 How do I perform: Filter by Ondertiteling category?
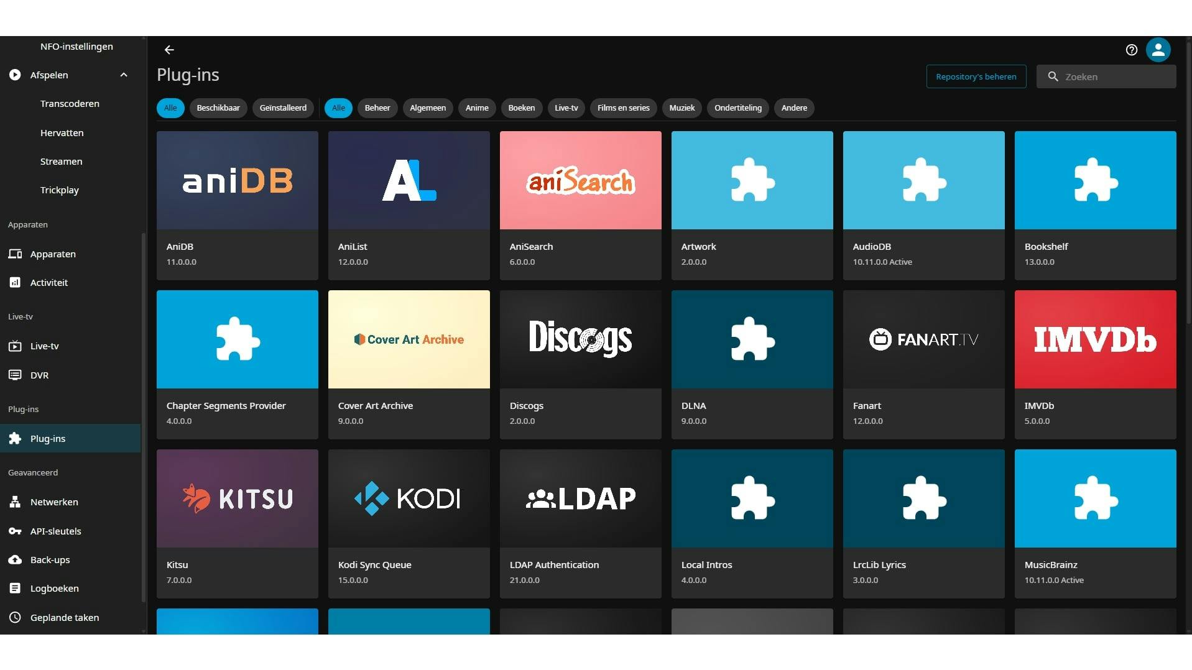coord(737,108)
